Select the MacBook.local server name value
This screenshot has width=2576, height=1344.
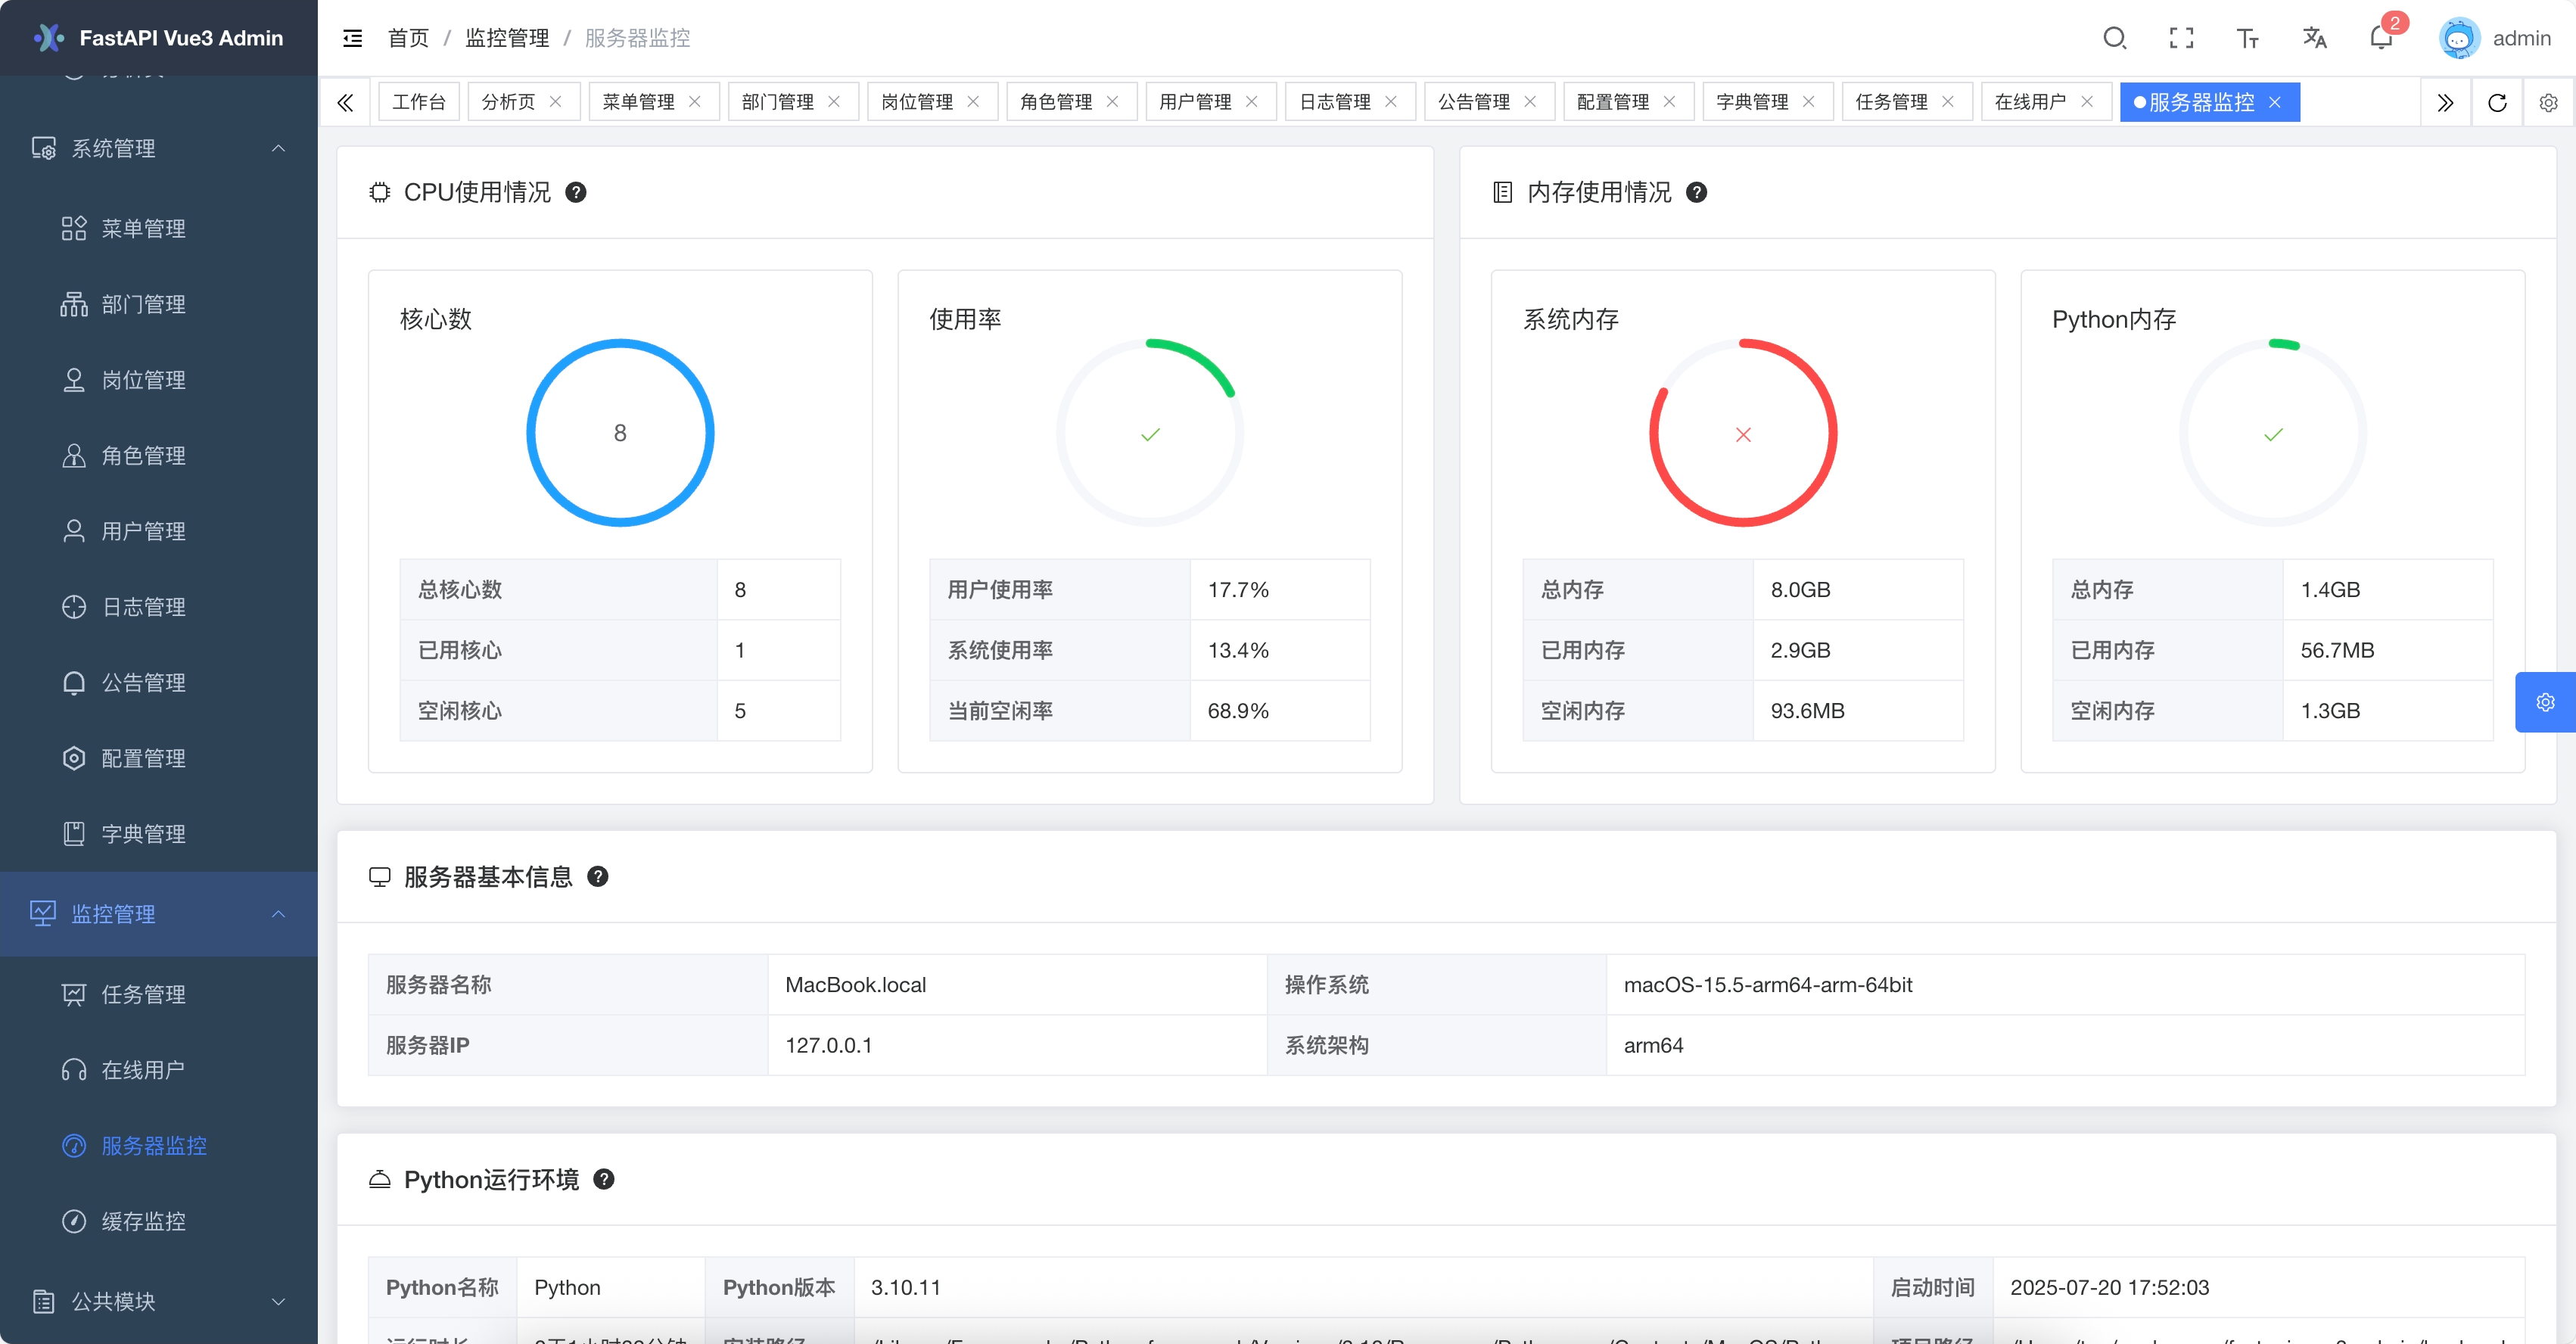(x=856, y=985)
